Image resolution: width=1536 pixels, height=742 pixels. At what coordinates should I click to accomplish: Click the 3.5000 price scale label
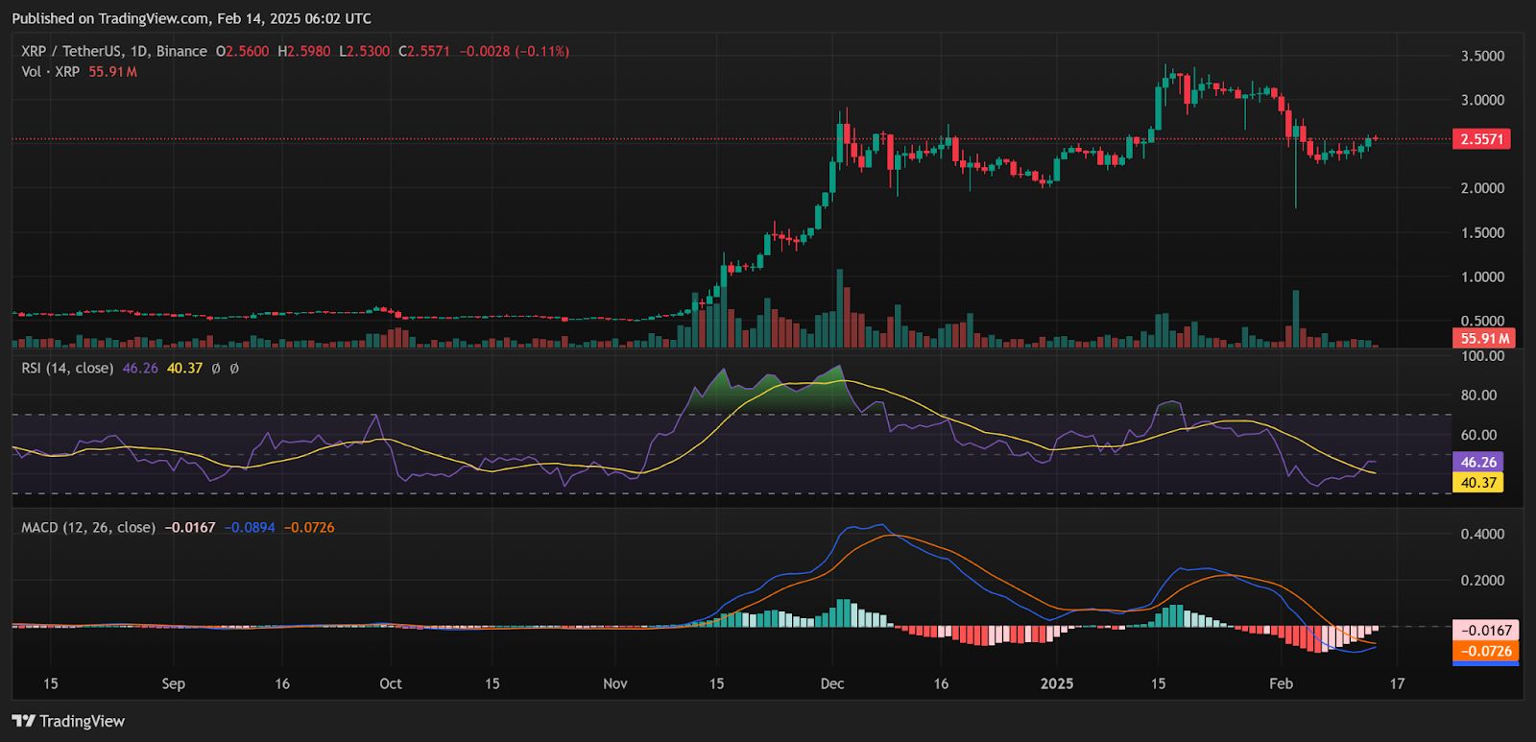1482,56
